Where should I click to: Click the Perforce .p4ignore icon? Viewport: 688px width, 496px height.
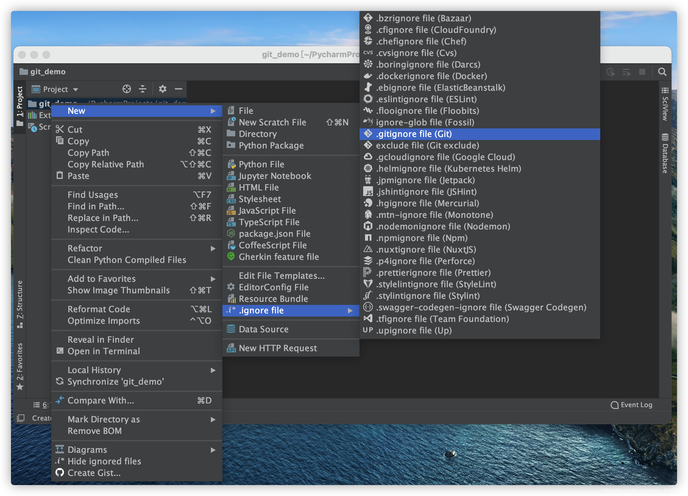[368, 261]
